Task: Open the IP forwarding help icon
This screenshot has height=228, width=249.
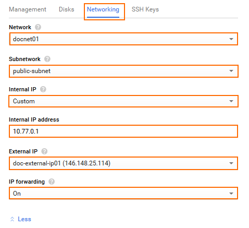Action: 52,182
